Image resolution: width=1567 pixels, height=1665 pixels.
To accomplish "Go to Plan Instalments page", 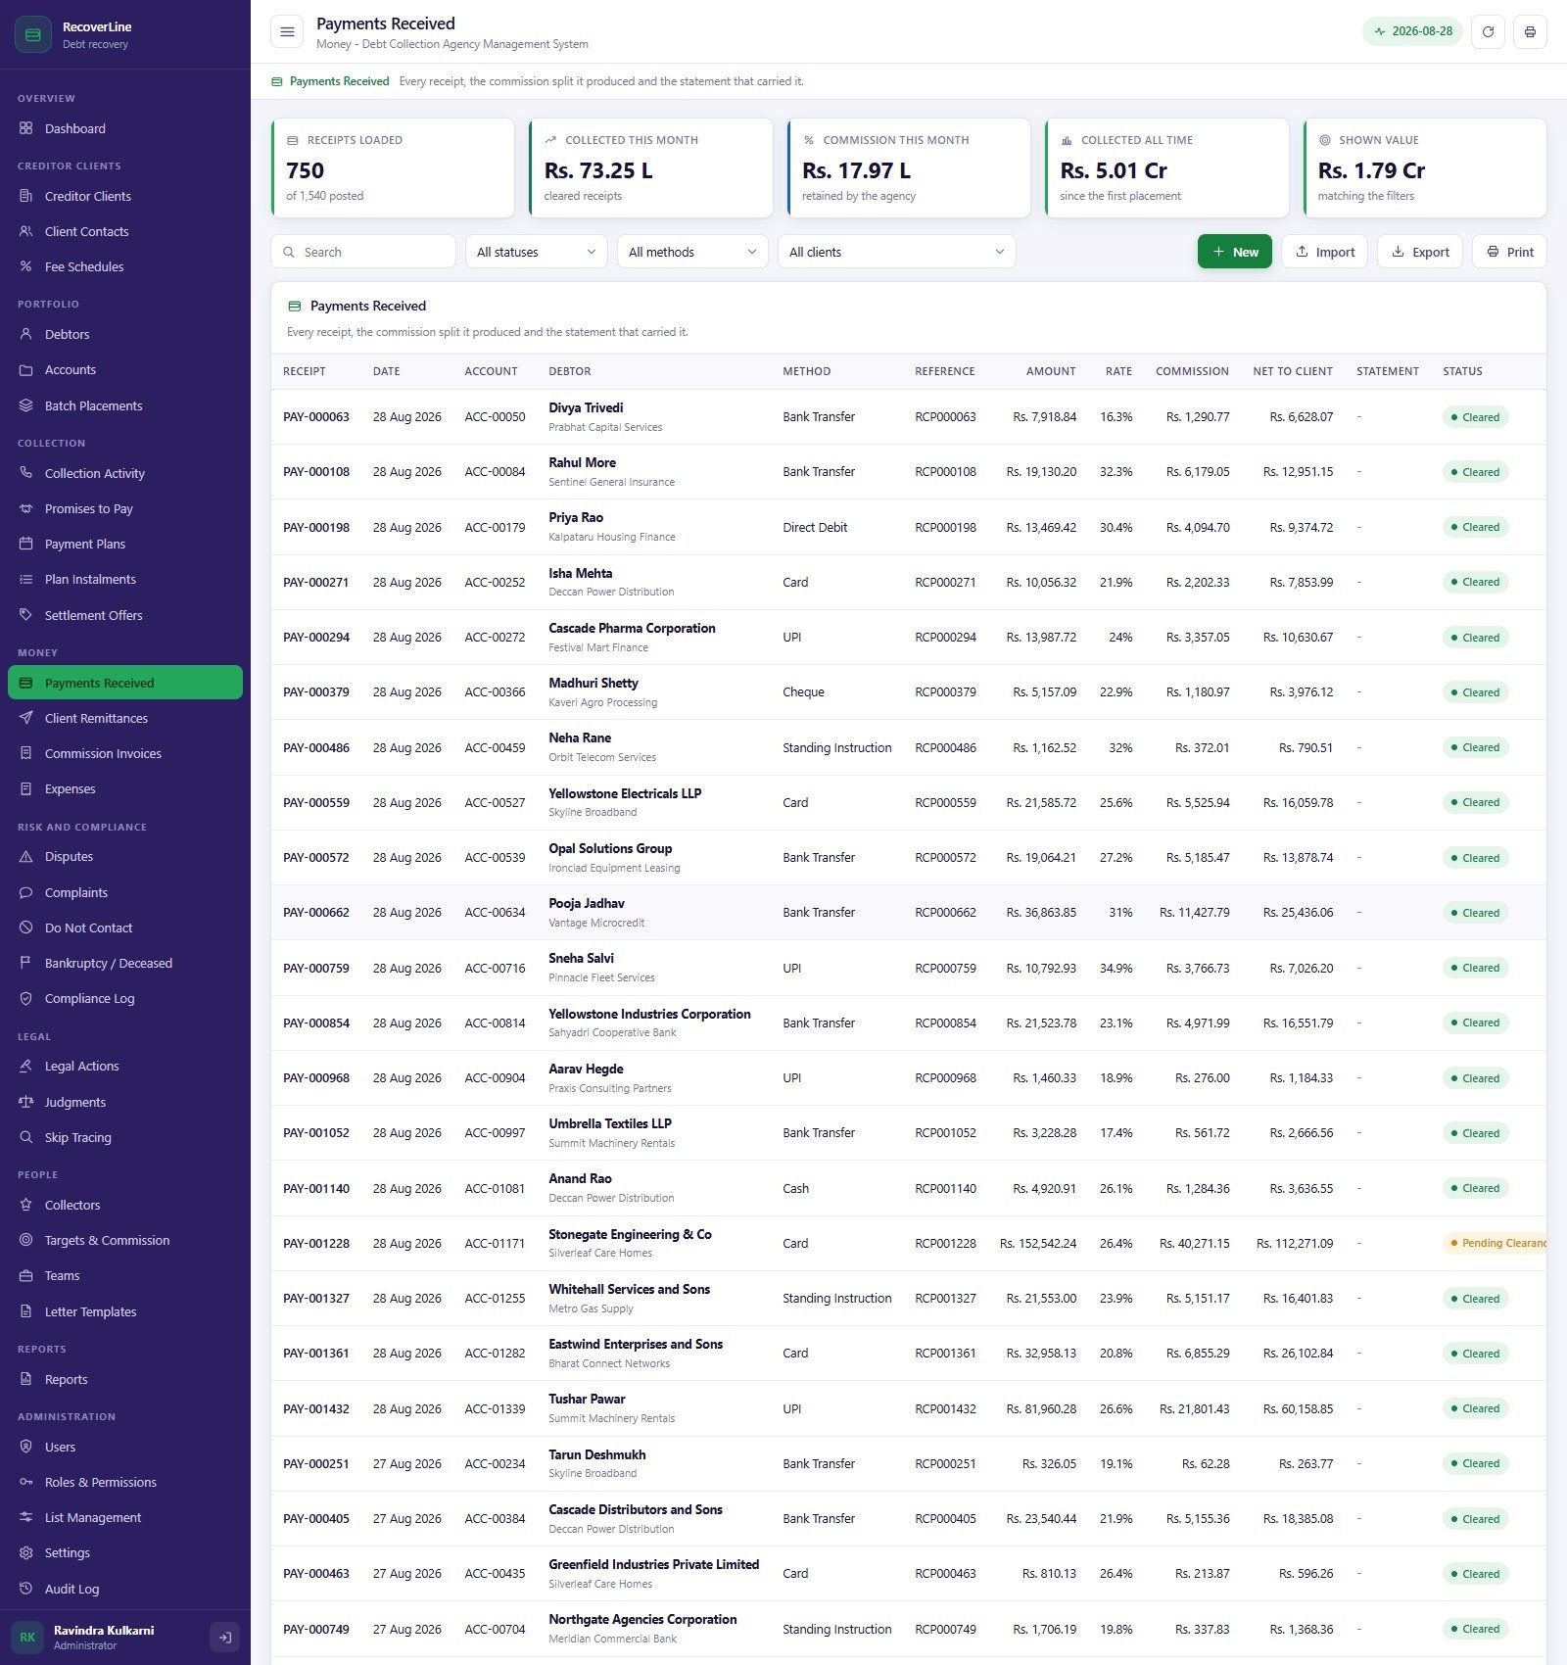I will [125, 579].
